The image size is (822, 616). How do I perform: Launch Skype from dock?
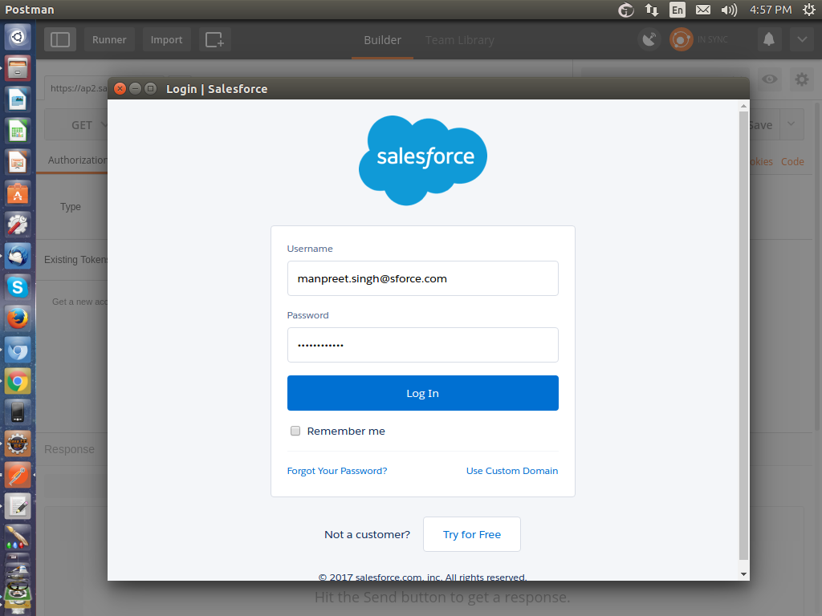click(18, 288)
